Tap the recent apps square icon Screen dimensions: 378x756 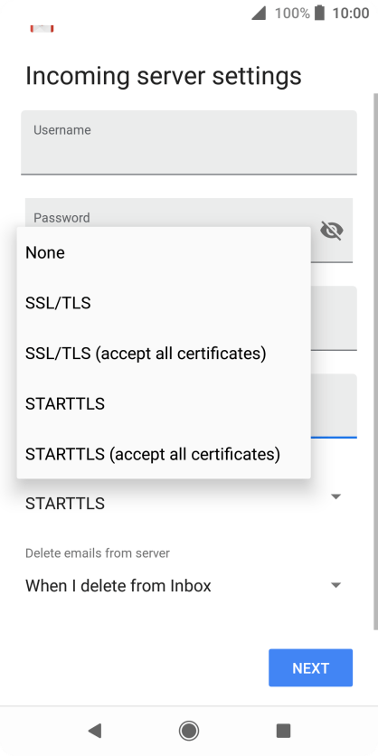[x=283, y=731]
